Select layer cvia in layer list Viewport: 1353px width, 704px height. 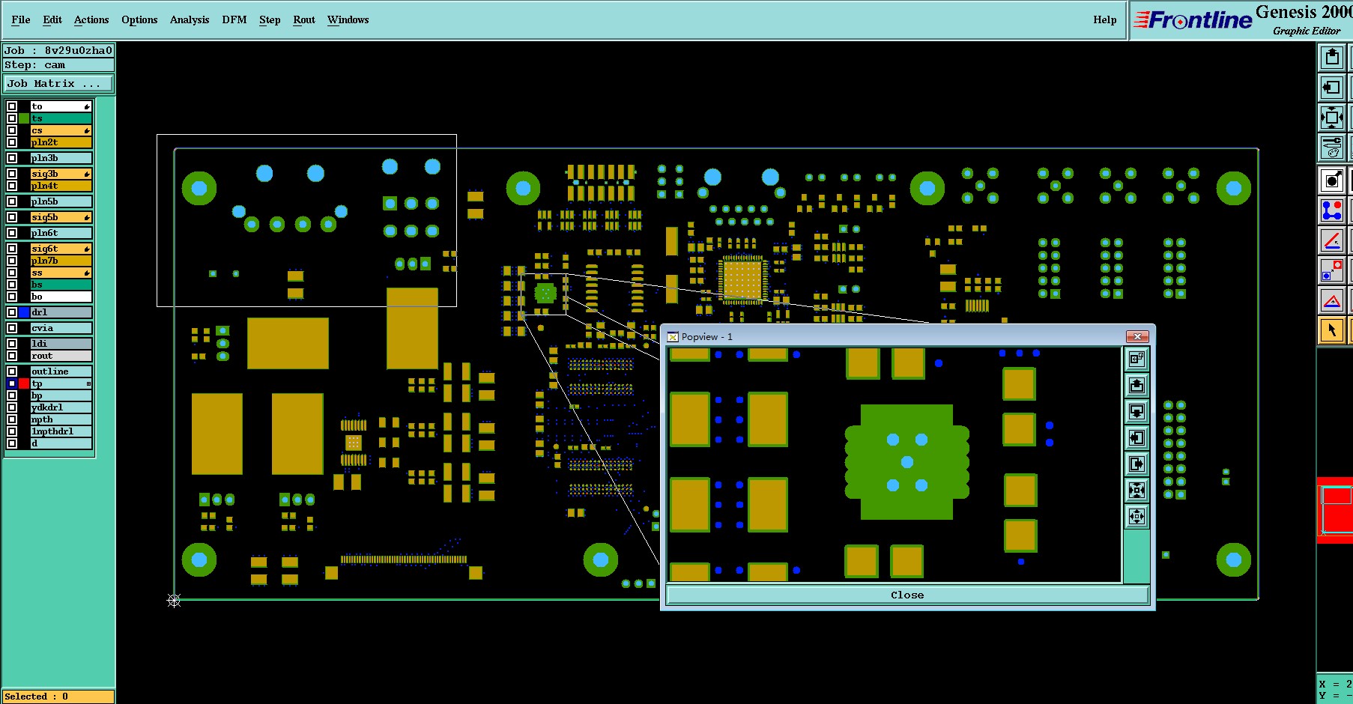[x=61, y=328]
